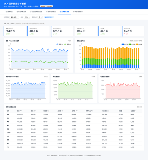Click the red down-trend indicator under 9.42 万
148x160 pixels.
coord(126,34)
